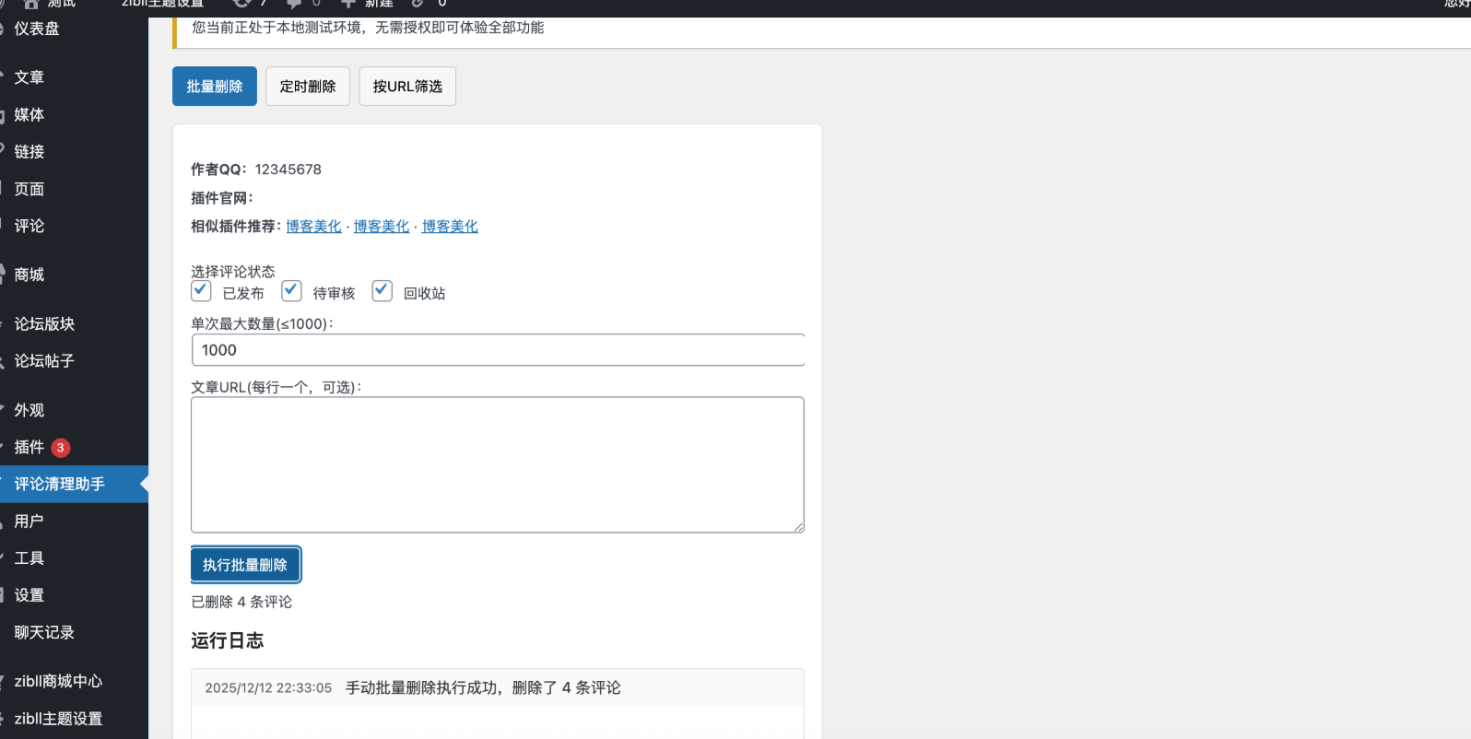Go to 仪表盘 in the sidebar
The image size is (1471, 739).
[x=74, y=29]
